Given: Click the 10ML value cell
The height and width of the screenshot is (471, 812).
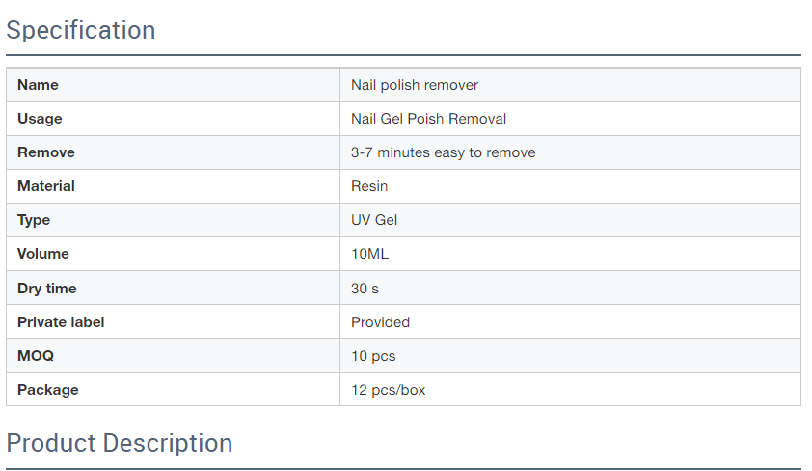Looking at the screenshot, I should tap(570, 254).
